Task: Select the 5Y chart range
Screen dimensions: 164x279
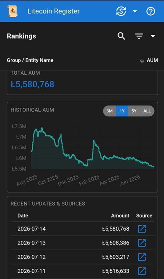Action: 134,111
